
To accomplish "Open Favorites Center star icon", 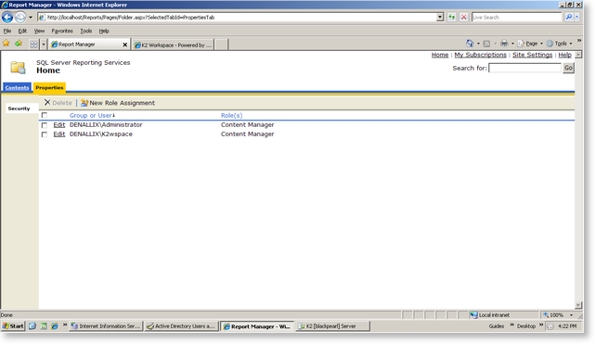I will [6, 44].
